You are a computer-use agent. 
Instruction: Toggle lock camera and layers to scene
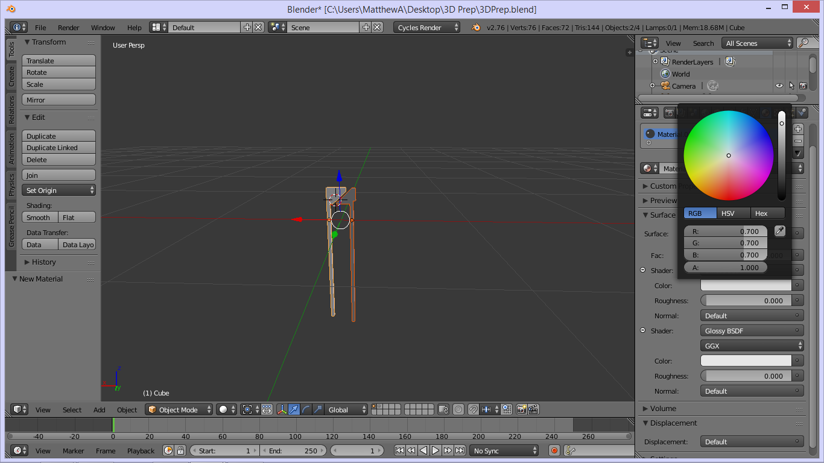click(443, 409)
